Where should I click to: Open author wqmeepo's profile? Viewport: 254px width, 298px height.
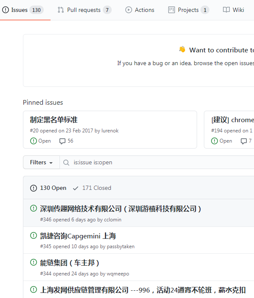[x=118, y=274]
